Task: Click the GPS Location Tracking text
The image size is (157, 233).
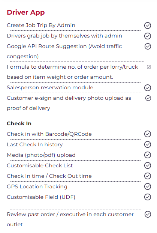Action: click(37, 186)
